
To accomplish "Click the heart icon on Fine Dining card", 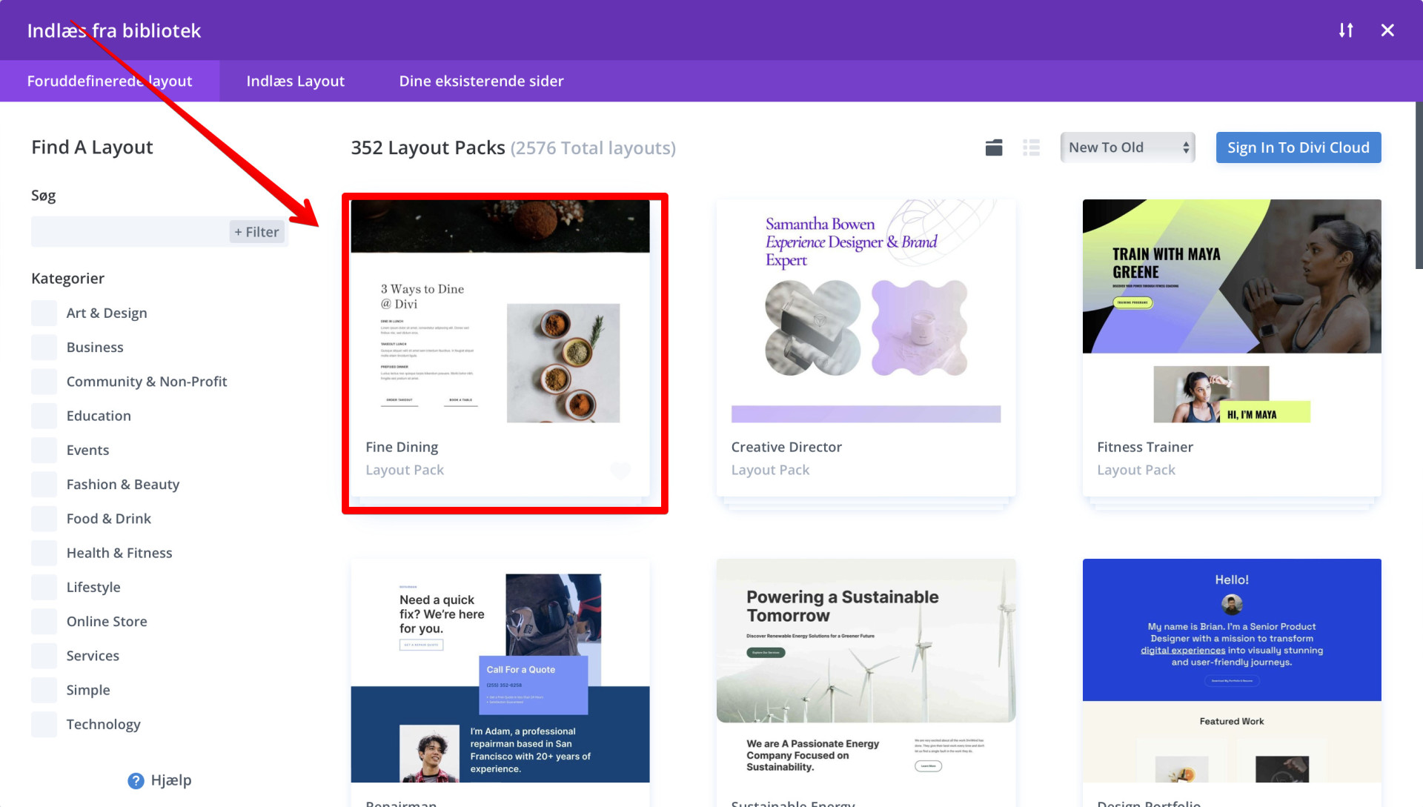I will pyautogui.click(x=620, y=470).
